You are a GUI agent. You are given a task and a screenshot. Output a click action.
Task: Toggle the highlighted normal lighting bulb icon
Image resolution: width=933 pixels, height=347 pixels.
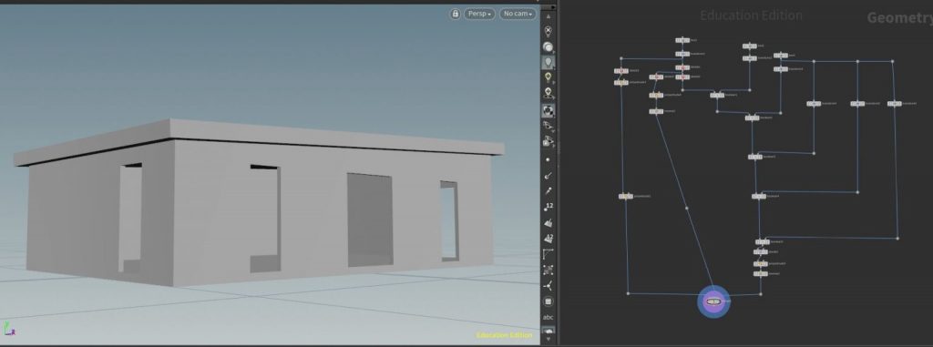(x=549, y=63)
